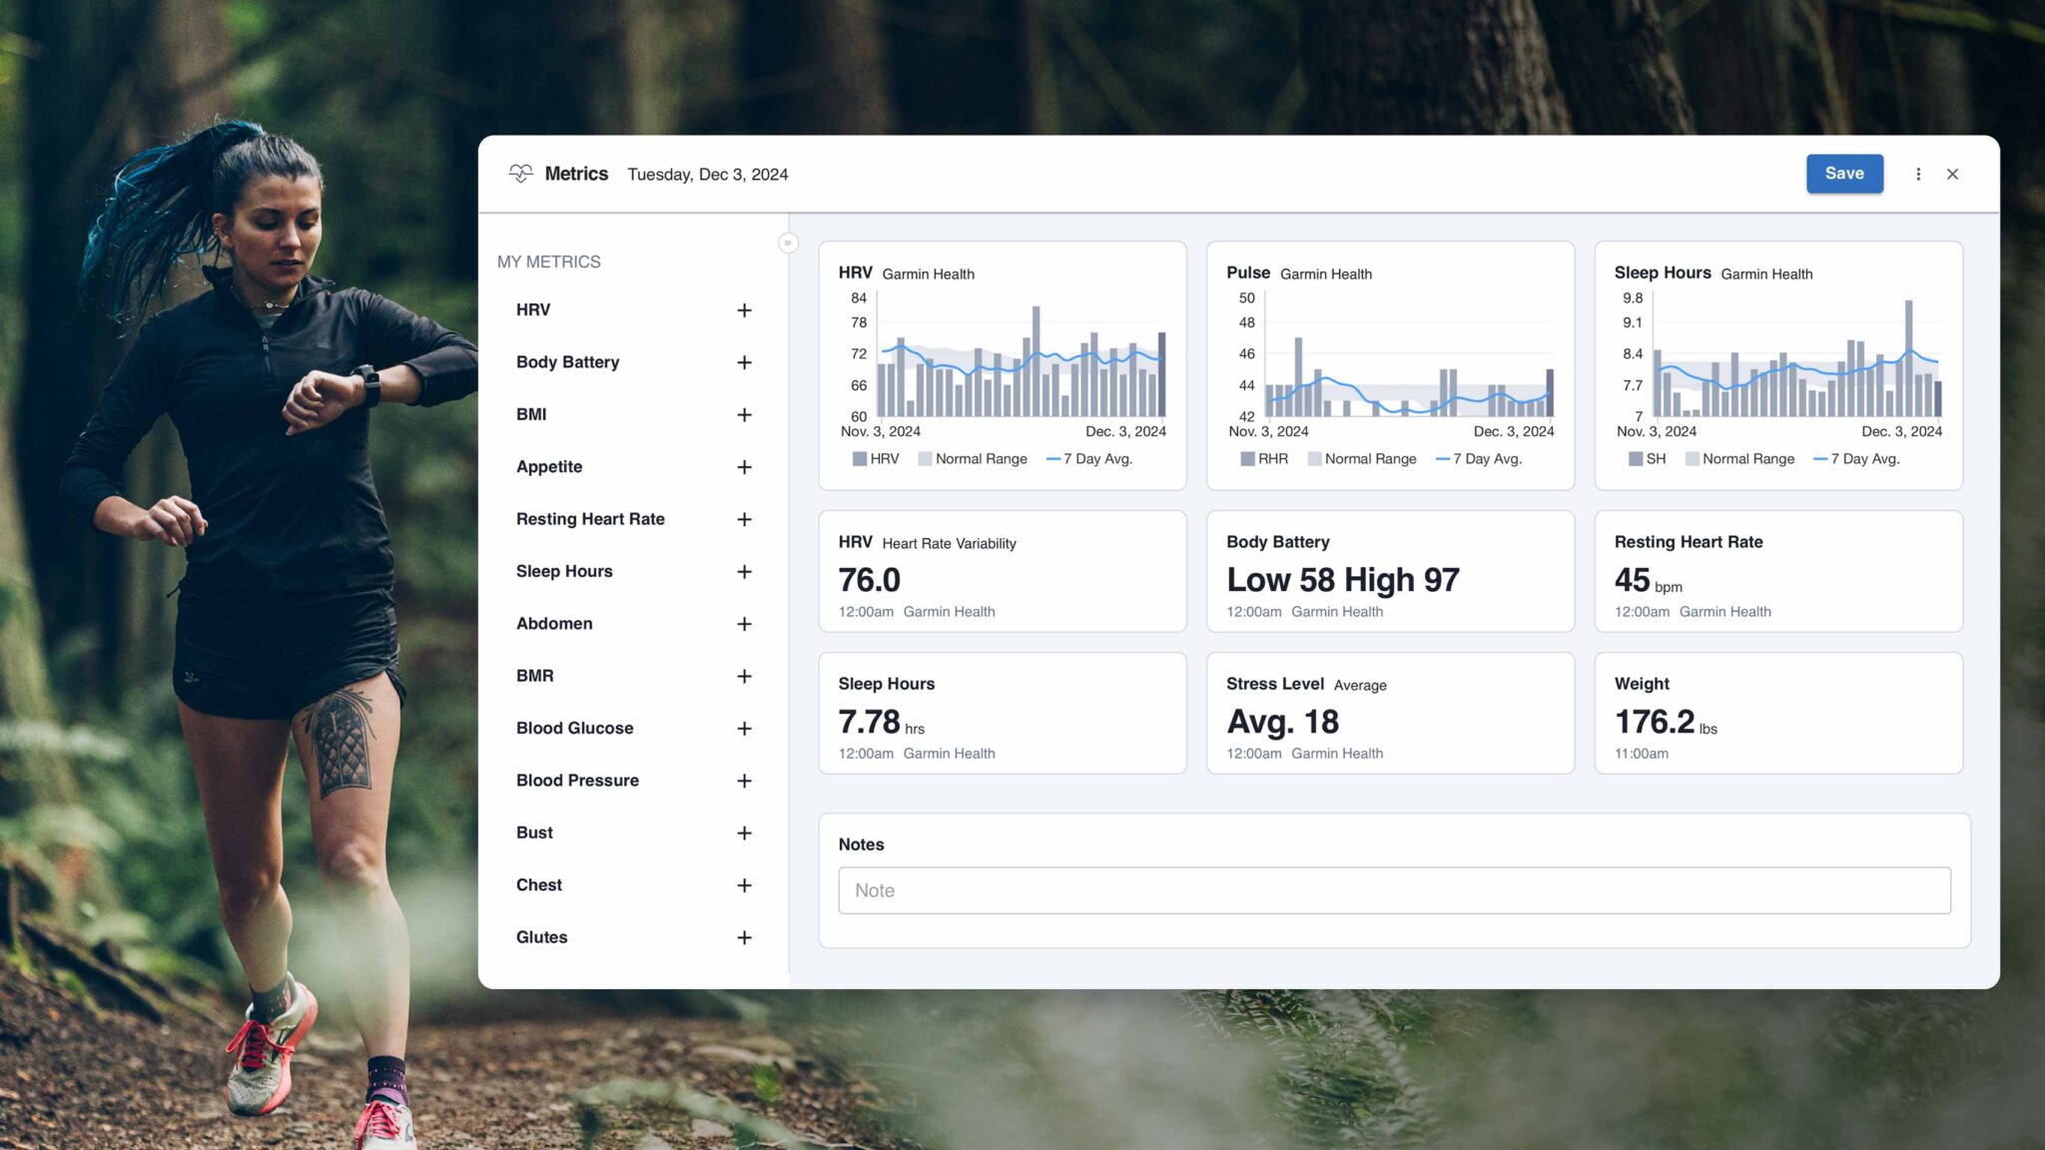2045x1150 pixels.
Task: Add Blood Glucose using its plus icon
Action: pyautogui.click(x=744, y=729)
